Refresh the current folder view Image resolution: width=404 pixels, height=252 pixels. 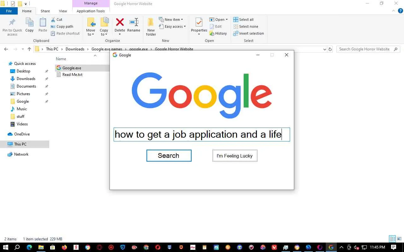(x=330, y=49)
